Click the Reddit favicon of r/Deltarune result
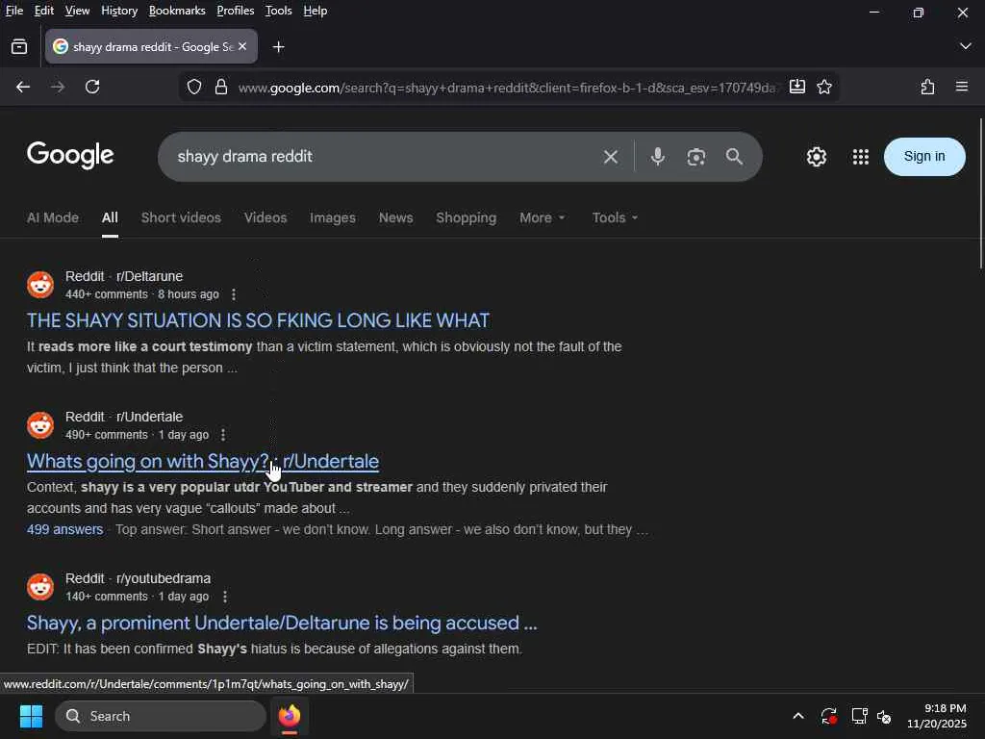Screen dimensions: 985x739 tap(40, 285)
